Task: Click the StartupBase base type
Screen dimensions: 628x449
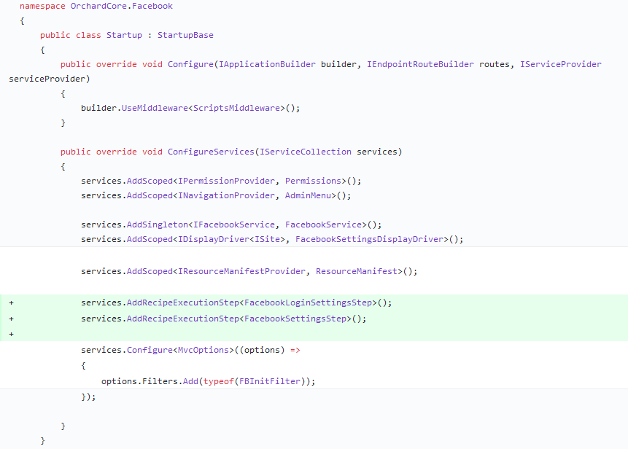Action: (185, 35)
